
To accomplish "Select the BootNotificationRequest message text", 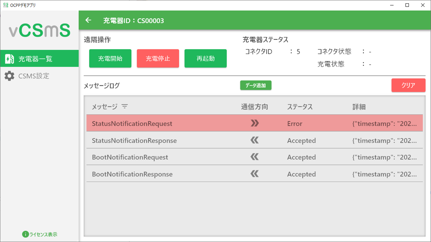I will coord(130,157).
